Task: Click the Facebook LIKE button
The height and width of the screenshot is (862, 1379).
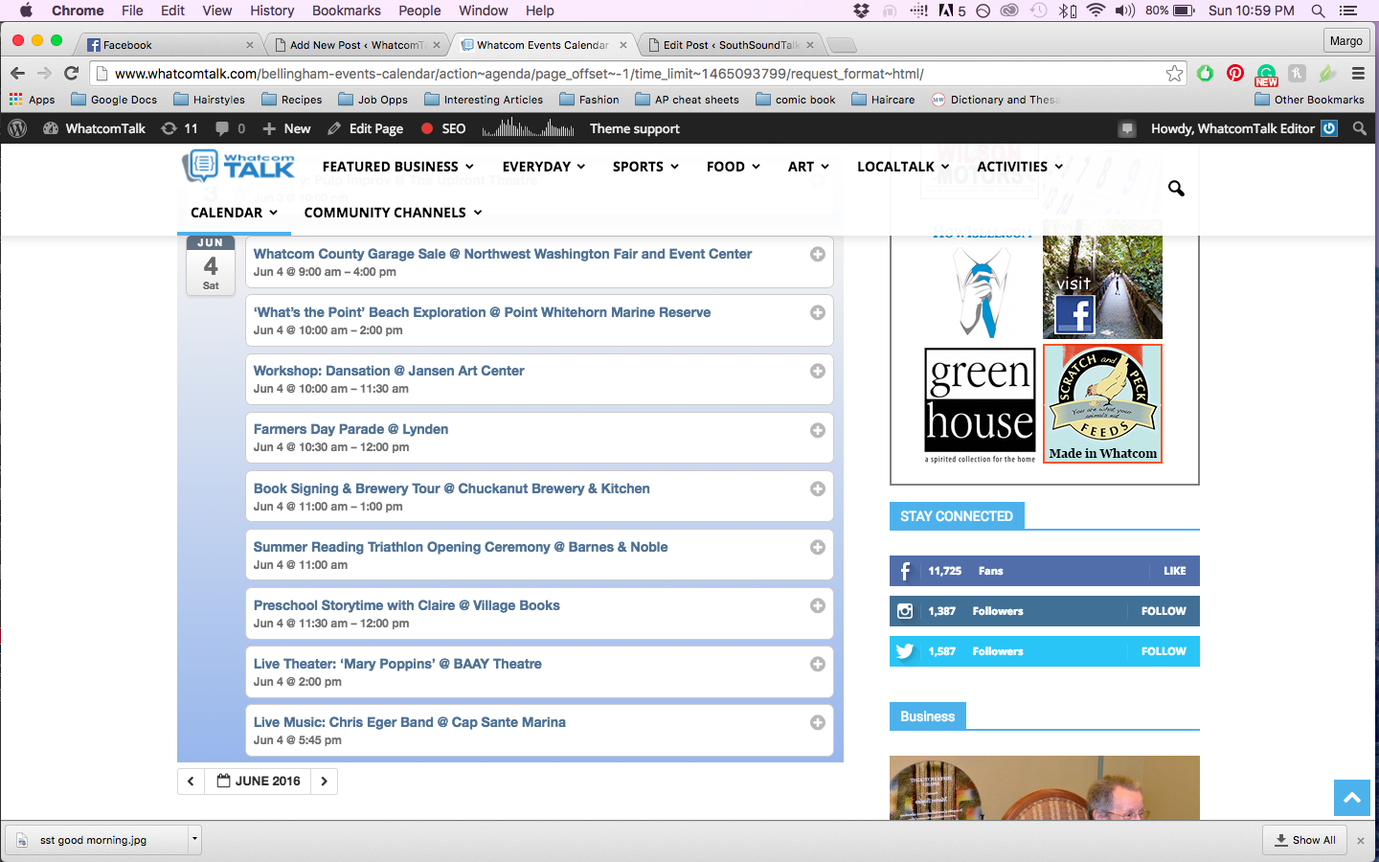Action: pos(1174,571)
